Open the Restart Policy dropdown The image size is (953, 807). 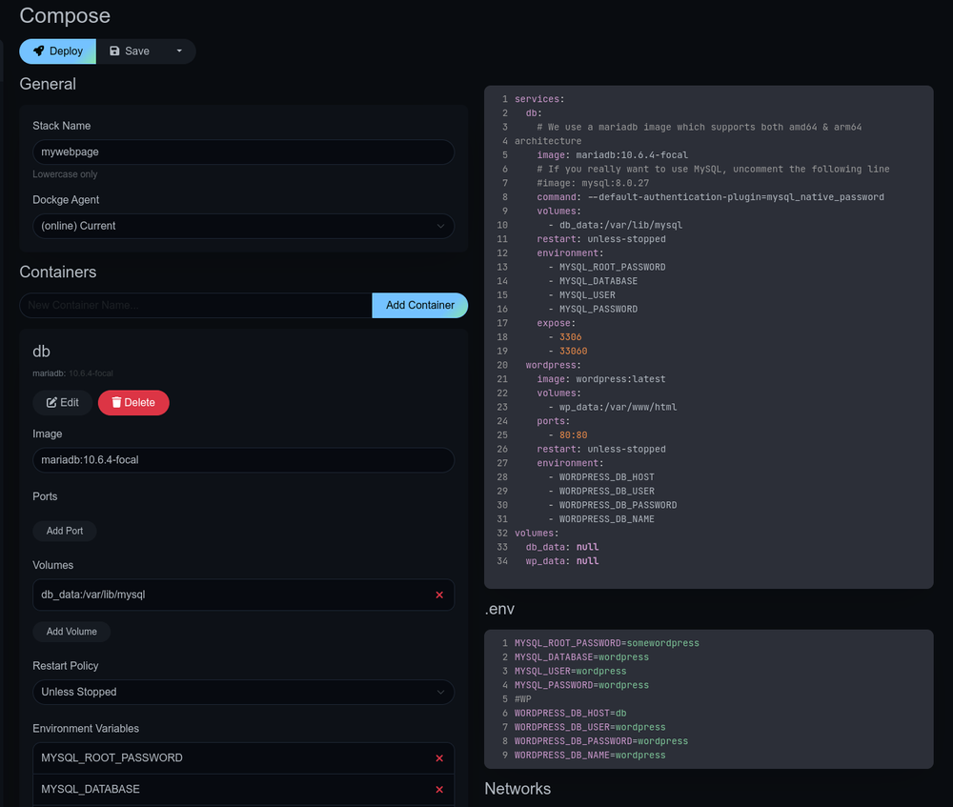243,692
